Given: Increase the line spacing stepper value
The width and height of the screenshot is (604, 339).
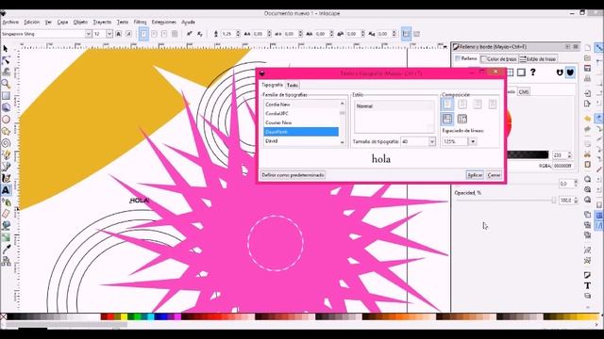Looking at the screenshot, I should [238, 32].
